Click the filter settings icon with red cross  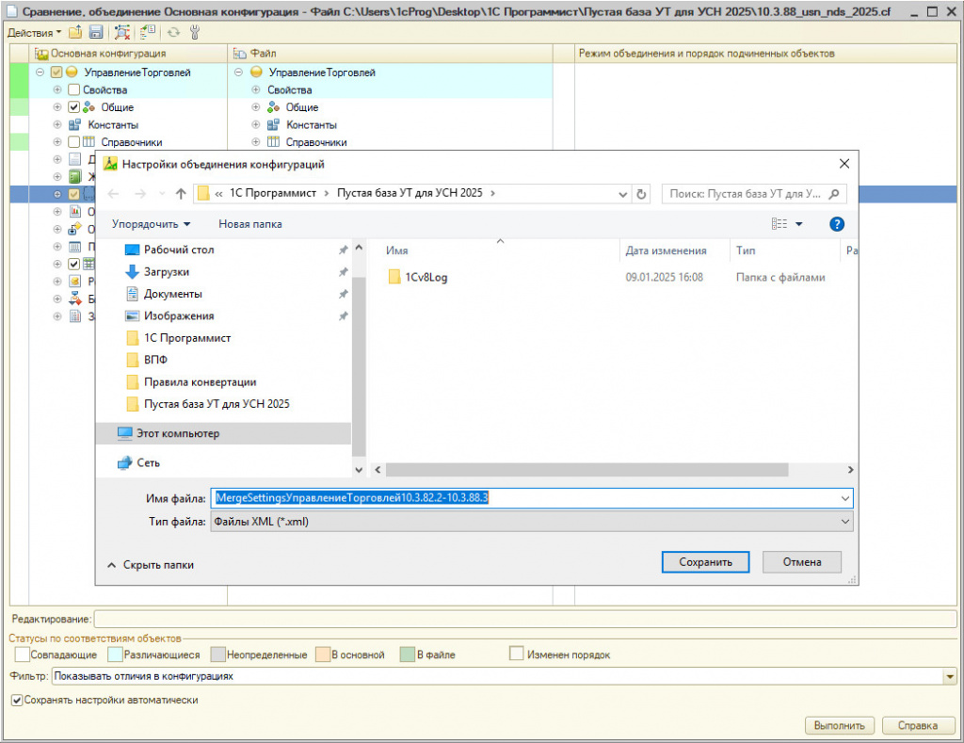pos(122,33)
